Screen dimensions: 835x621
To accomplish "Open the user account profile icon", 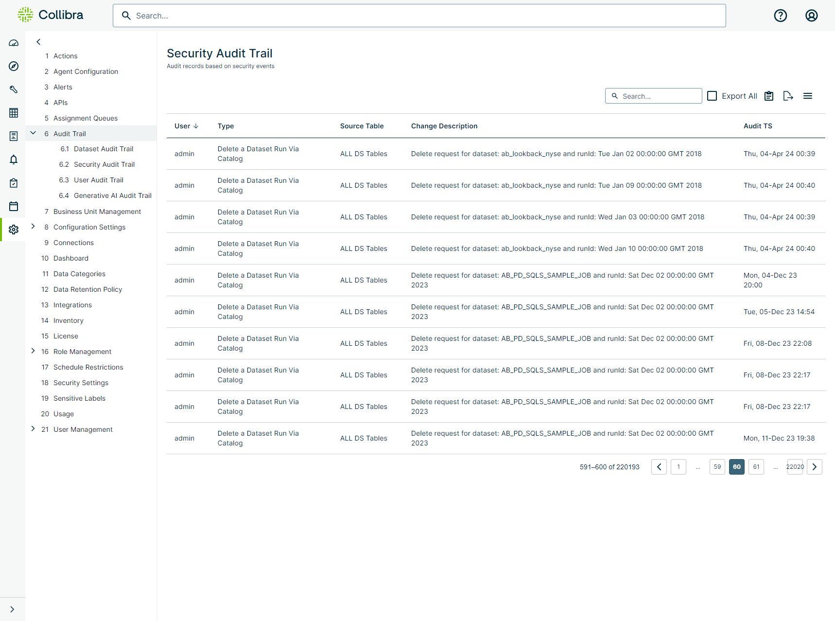I will (x=812, y=16).
